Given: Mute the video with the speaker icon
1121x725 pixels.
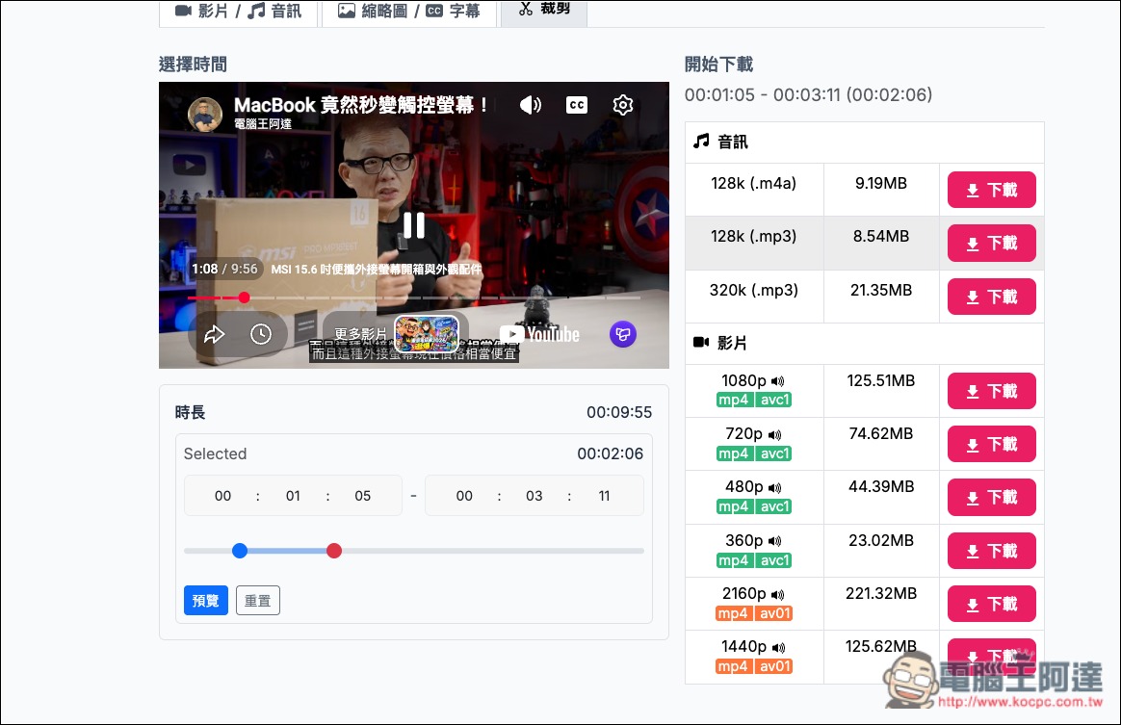Looking at the screenshot, I should click(x=530, y=105).
